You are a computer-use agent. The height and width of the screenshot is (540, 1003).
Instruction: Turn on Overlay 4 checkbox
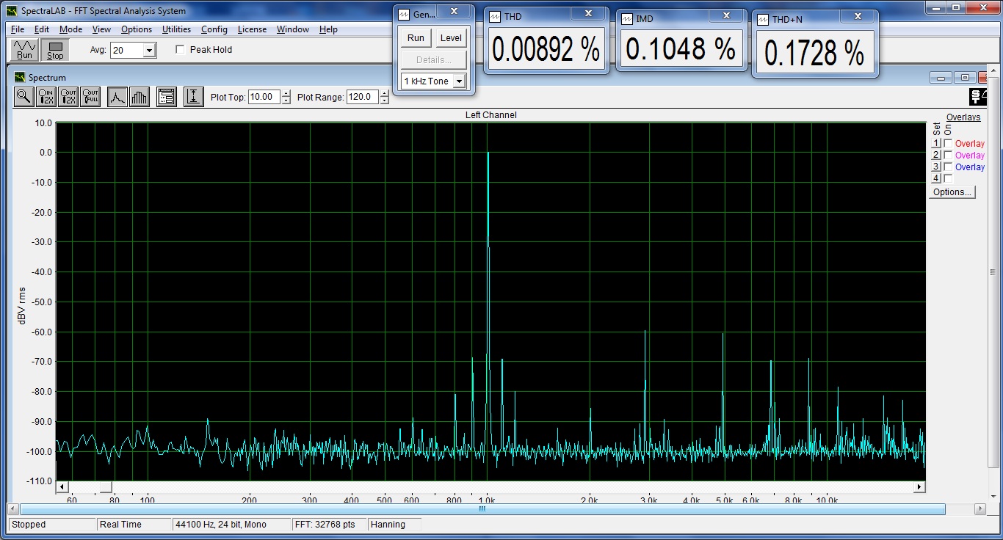click(948, 179)
